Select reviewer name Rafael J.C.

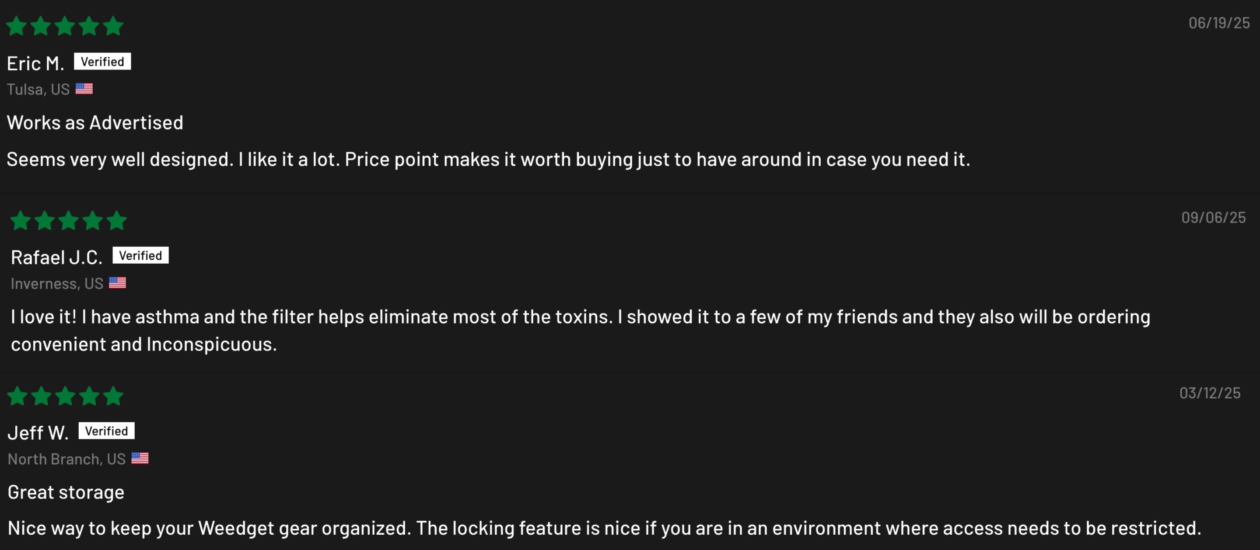coord(57,258)
